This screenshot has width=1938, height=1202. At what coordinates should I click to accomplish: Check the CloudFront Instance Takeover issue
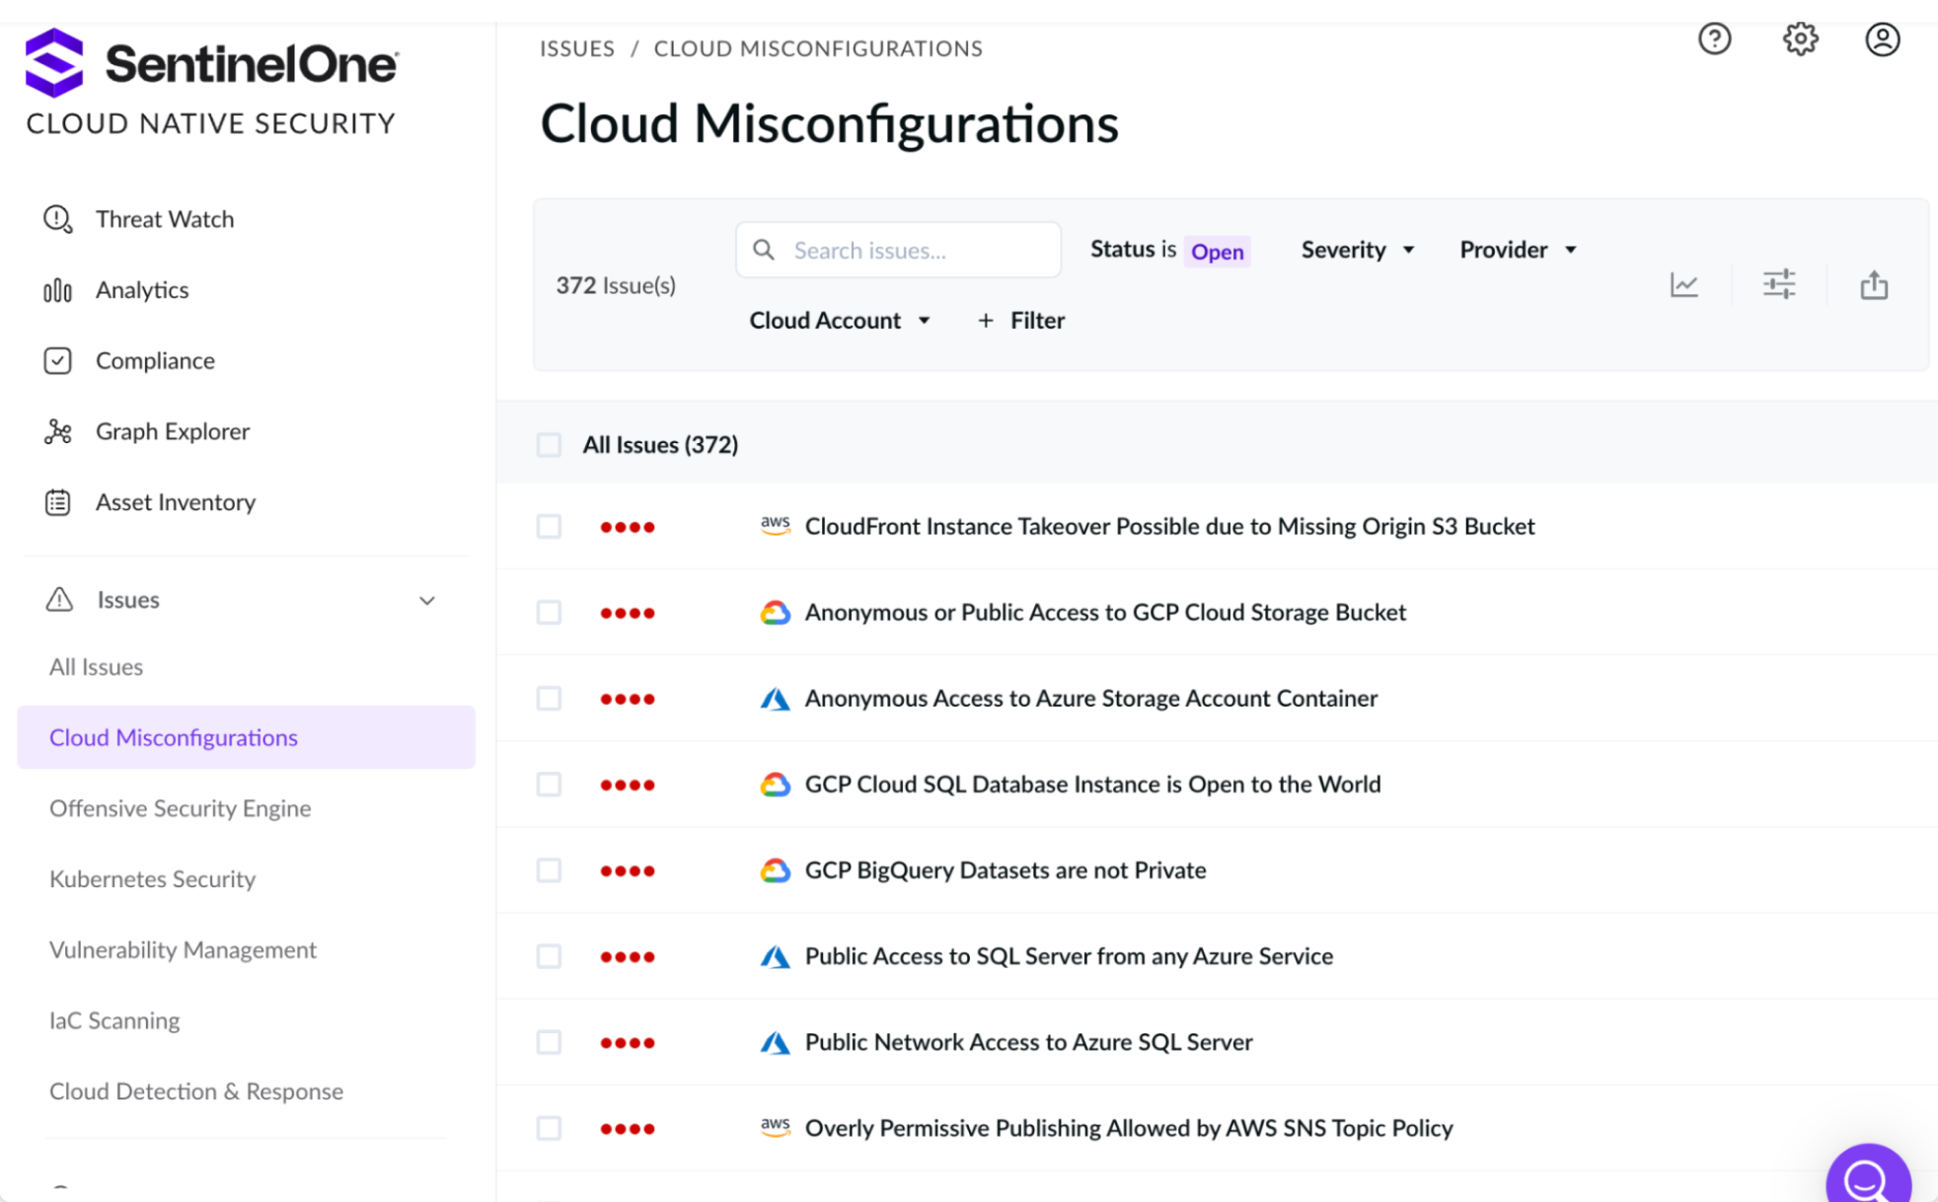click(549, 527)
